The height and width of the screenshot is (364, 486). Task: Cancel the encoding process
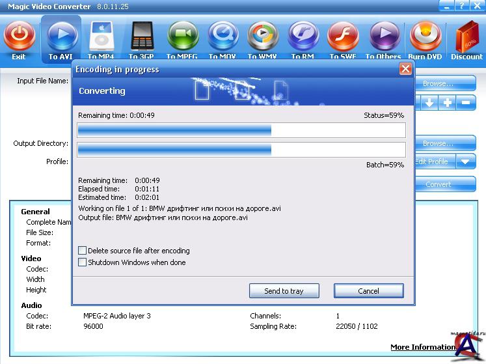coord(368,291)
